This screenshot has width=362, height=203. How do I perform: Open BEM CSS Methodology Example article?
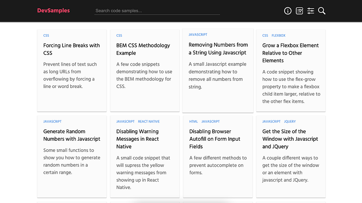pos(143,49)
